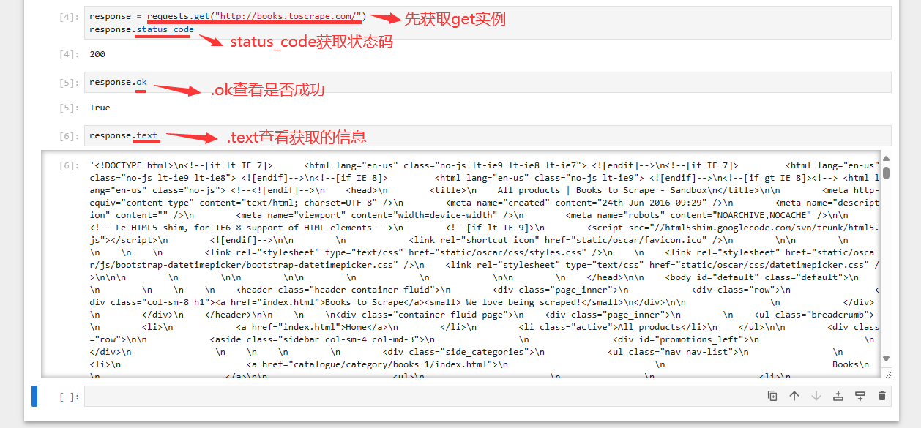Insert a cell above the empty cell

click(x=838, y=396)
